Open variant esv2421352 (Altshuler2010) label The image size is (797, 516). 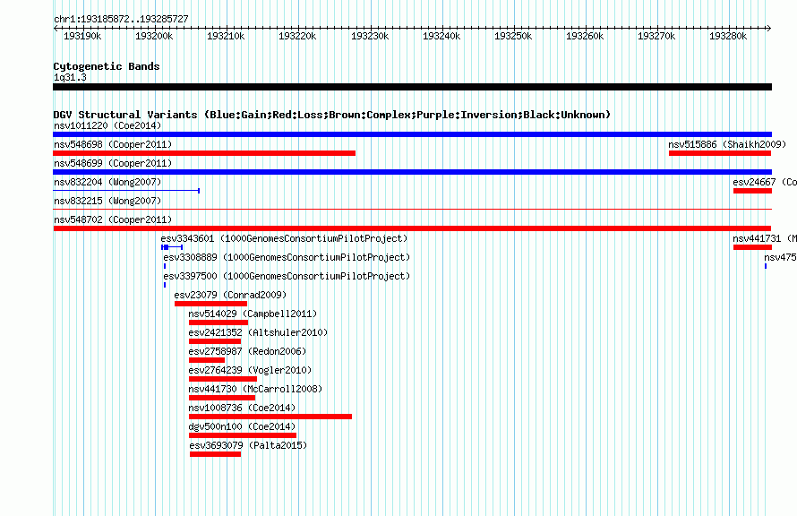pyautogui.click(x=258, y=332)
